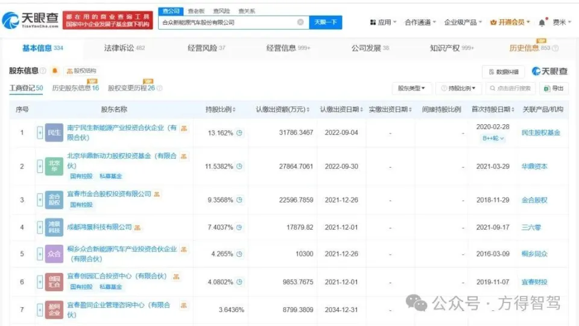Open the 股权变更历程 26 sub-tab
Screen dimensions: 579x326
pos(131,88)
